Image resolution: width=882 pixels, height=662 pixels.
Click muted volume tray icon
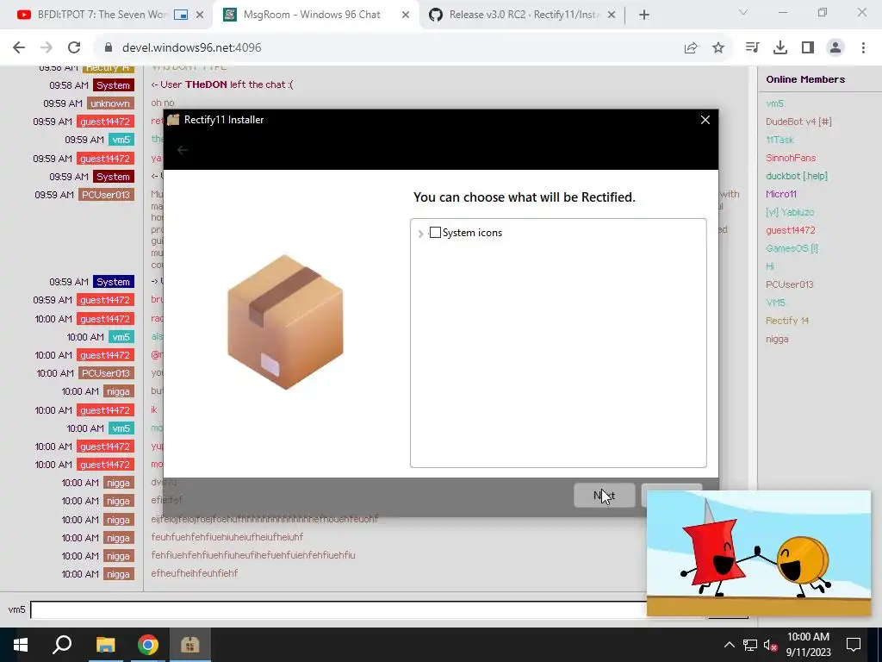tap(771, 645)
